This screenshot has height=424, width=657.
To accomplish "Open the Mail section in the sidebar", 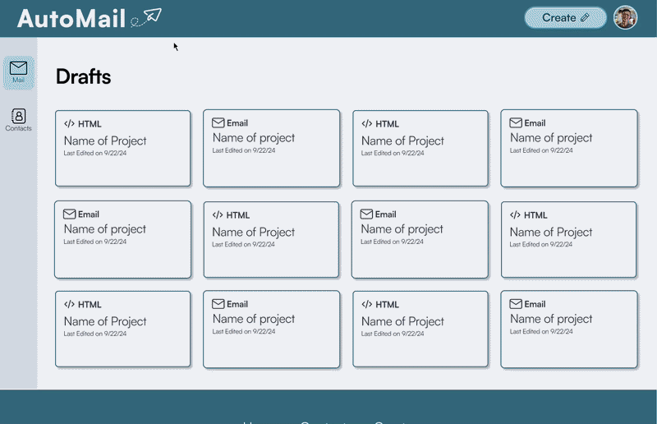I will pyautogui.click(x=18, y=73).
